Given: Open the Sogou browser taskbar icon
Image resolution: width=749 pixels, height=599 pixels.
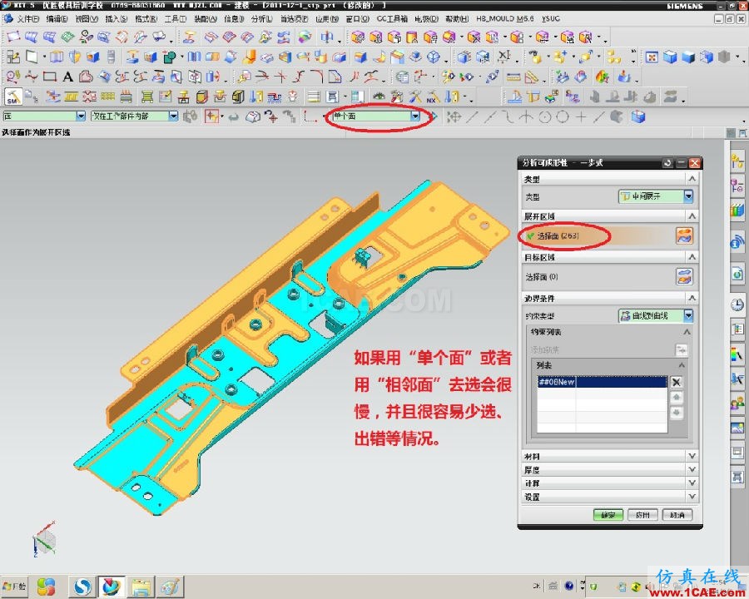Looking at the screenshot, I should point(82,587).
